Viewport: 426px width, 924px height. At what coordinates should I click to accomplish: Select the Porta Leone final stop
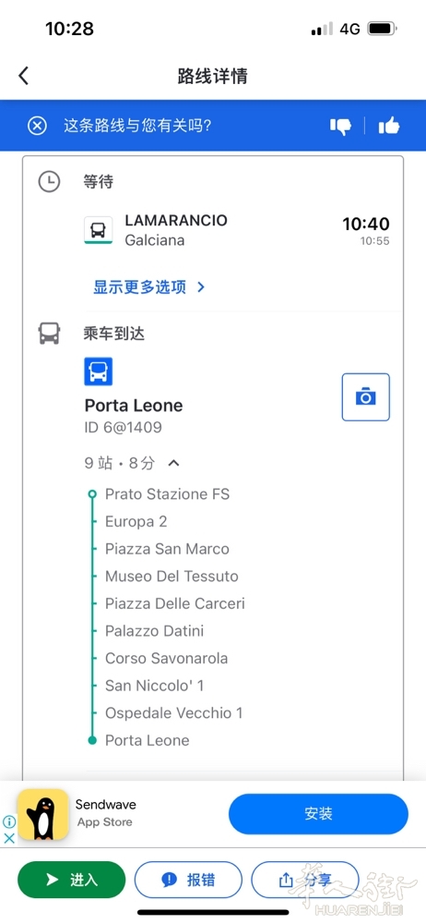(x=148, y=740)
